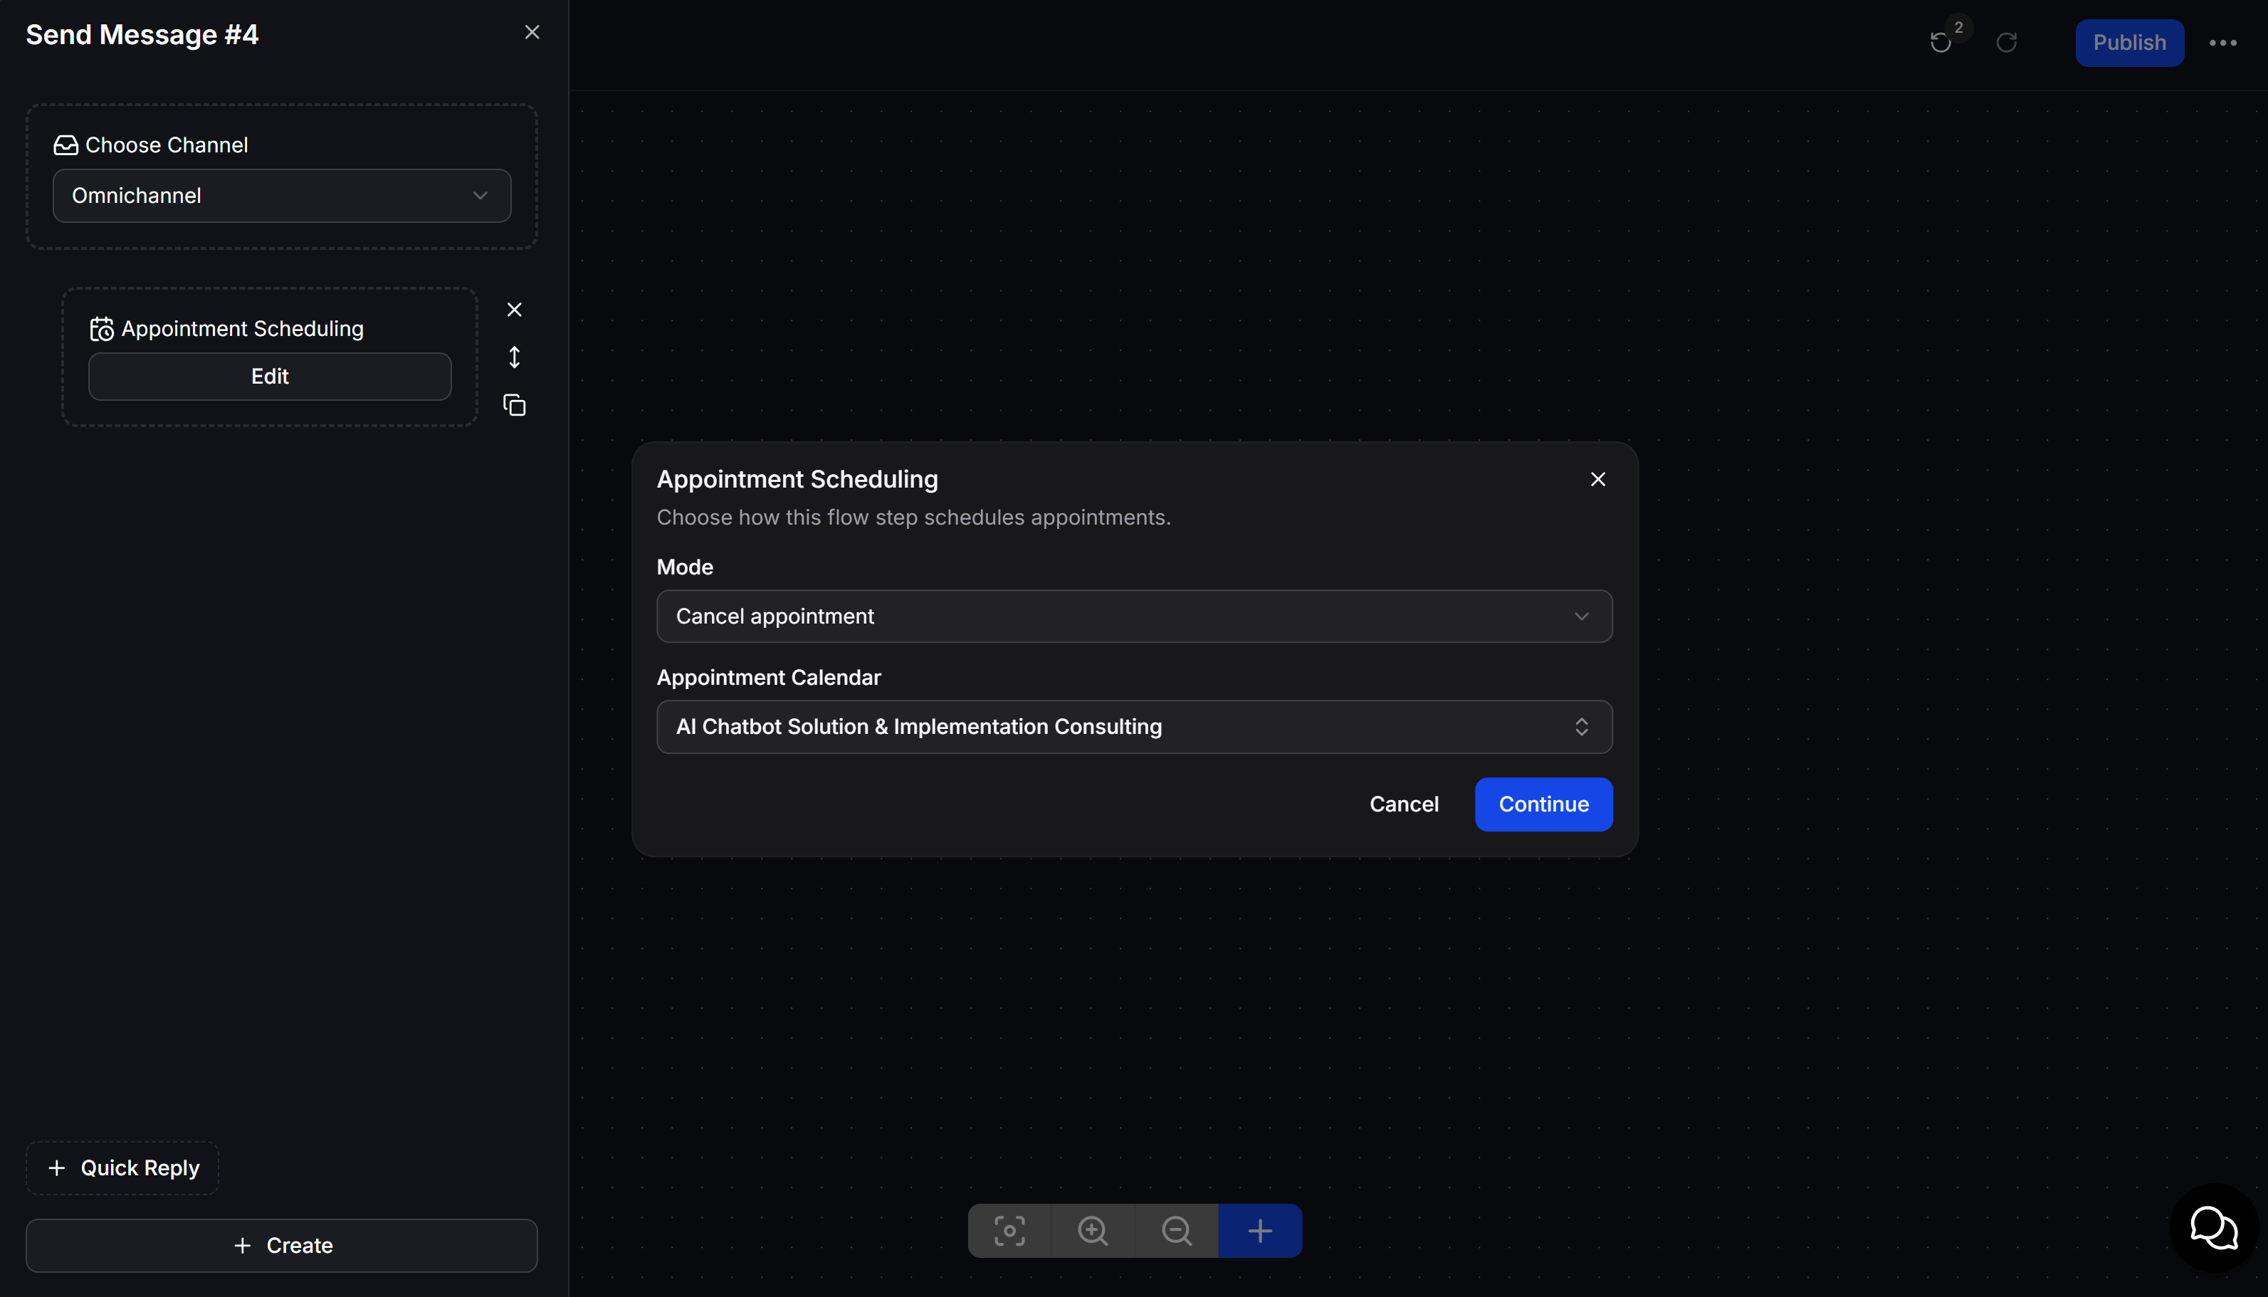
Task: Click the Appointment Scheduling calendar icon
Action: tap(102, 330)
